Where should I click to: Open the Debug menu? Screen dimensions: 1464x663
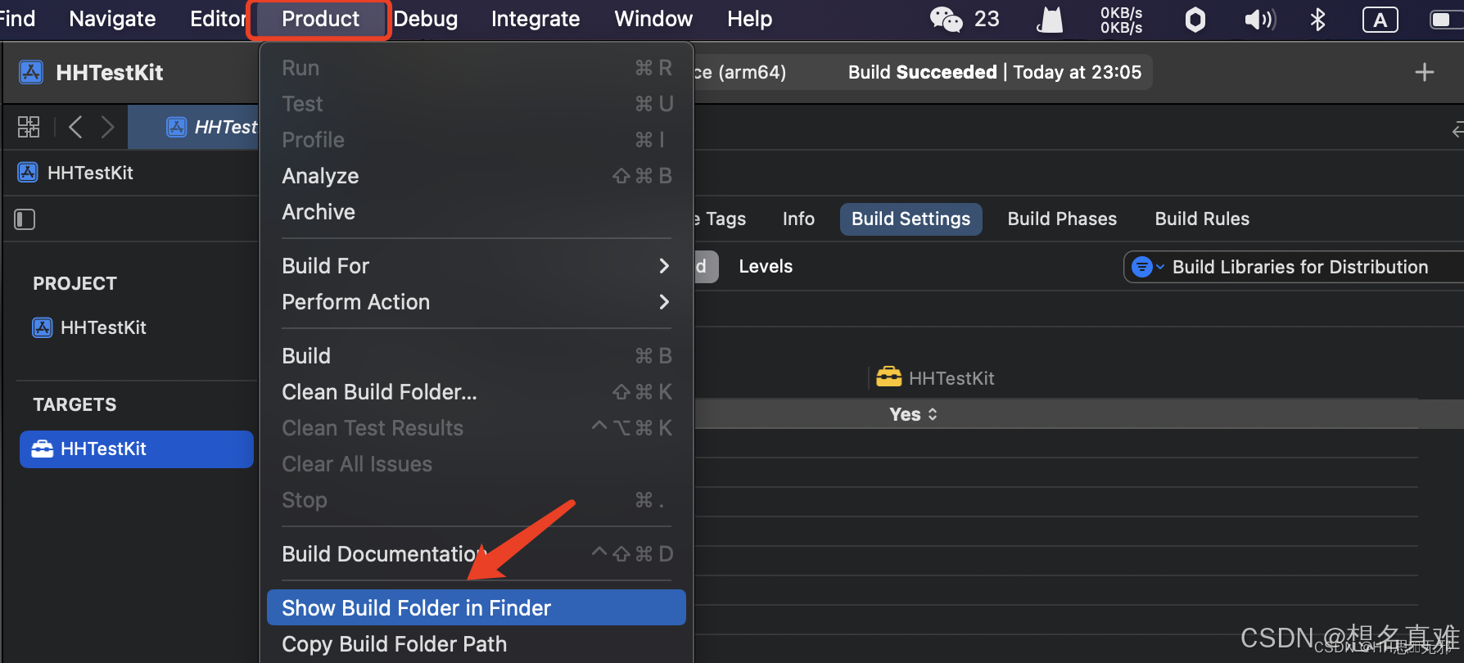[x=425, y=19]
